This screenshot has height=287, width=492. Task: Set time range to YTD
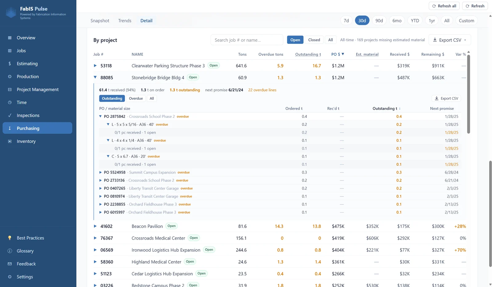[415, 20]
